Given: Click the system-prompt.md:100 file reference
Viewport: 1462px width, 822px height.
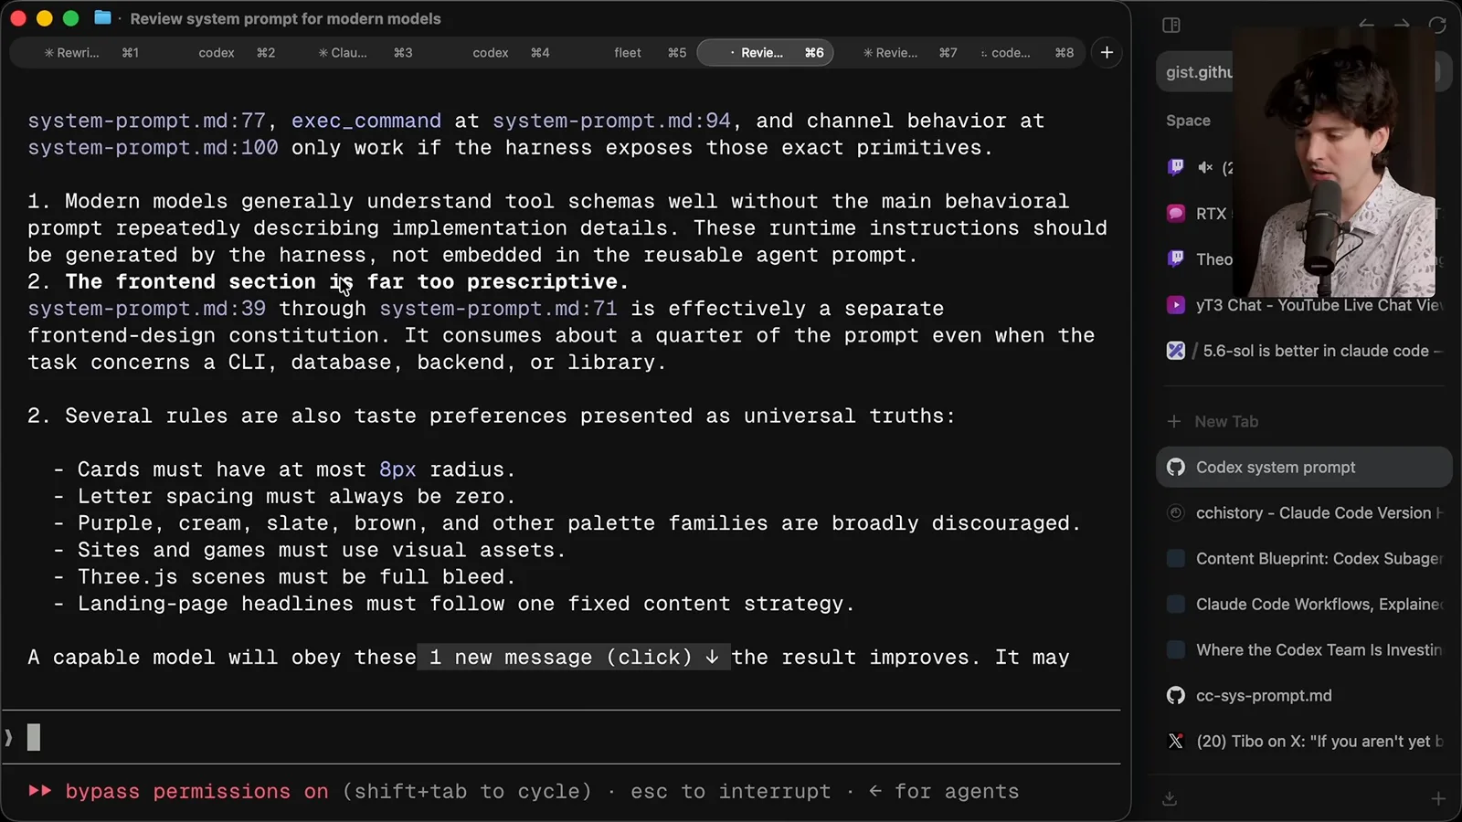Looking at the screenshot, I should [153, 147].
